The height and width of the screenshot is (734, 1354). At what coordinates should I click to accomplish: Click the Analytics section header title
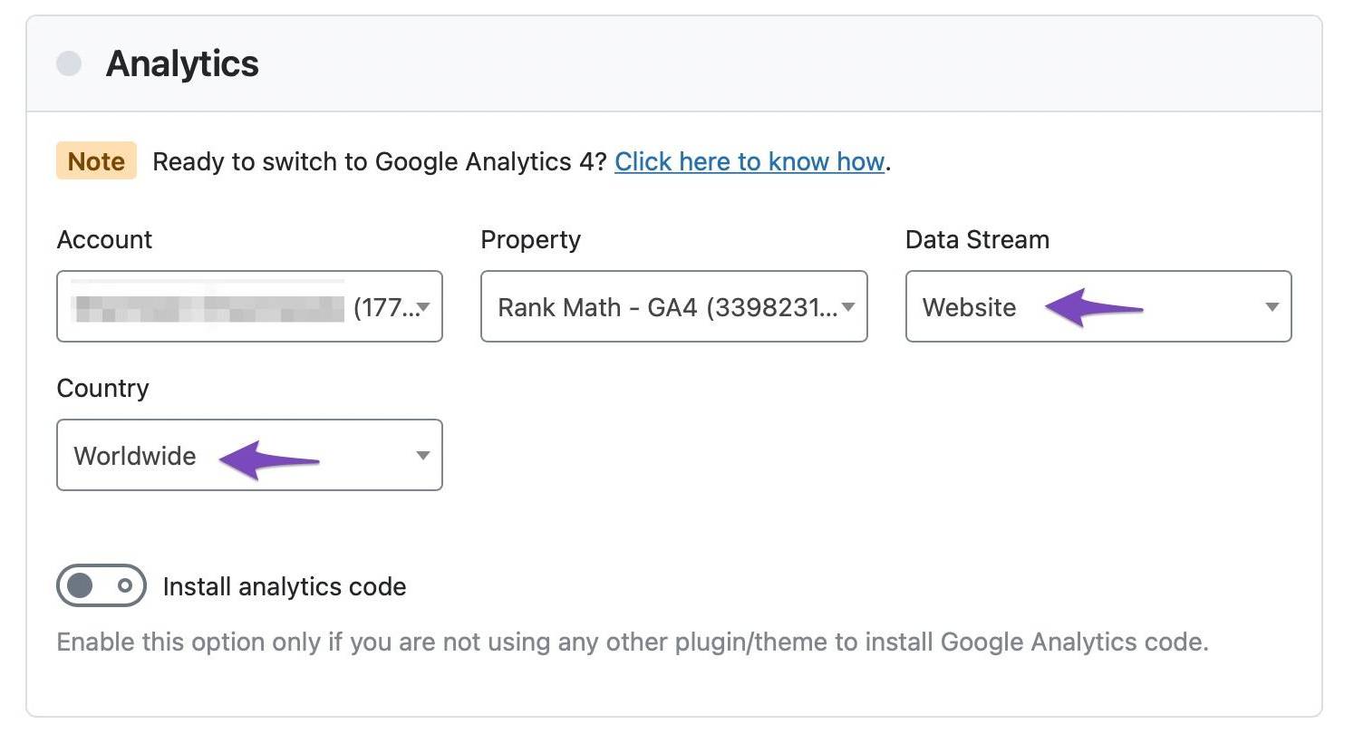click(182, 64)
